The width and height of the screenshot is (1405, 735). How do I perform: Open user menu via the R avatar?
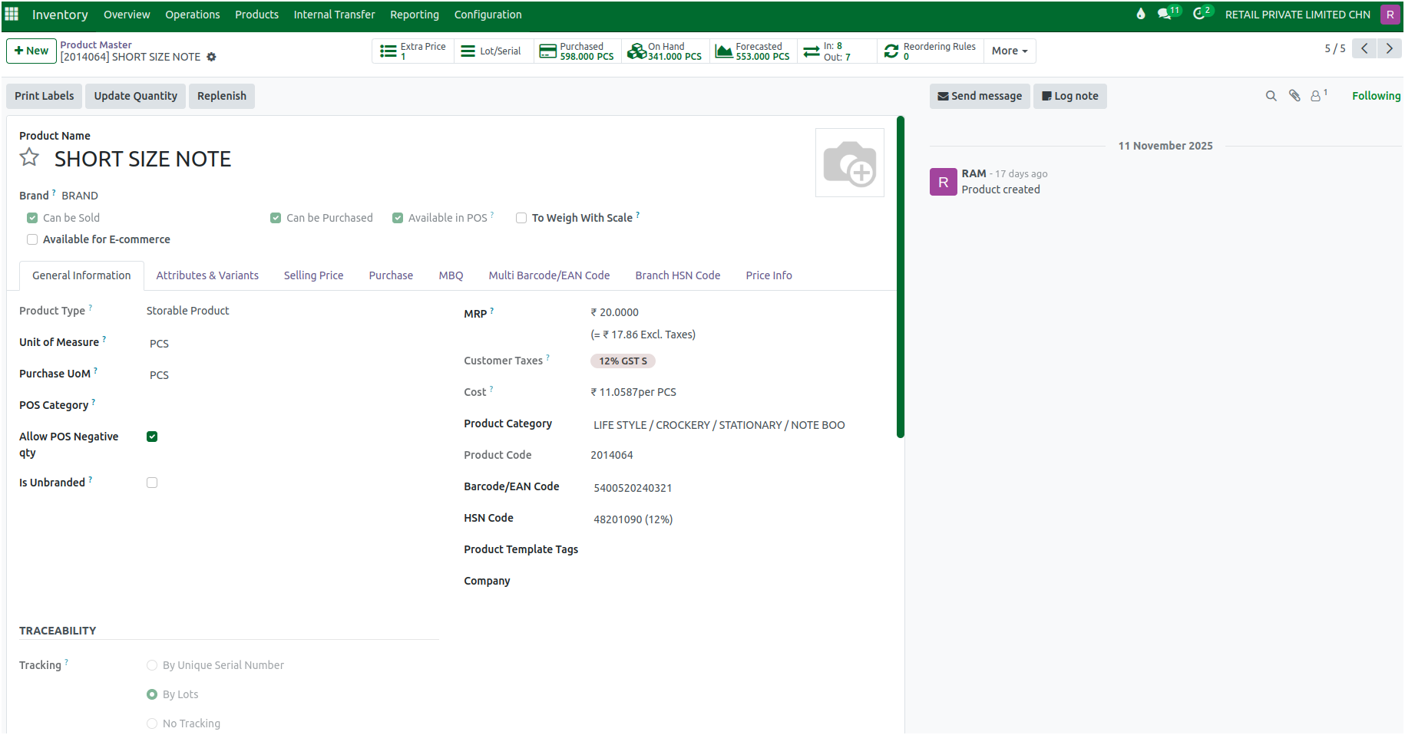point(1390,14)
